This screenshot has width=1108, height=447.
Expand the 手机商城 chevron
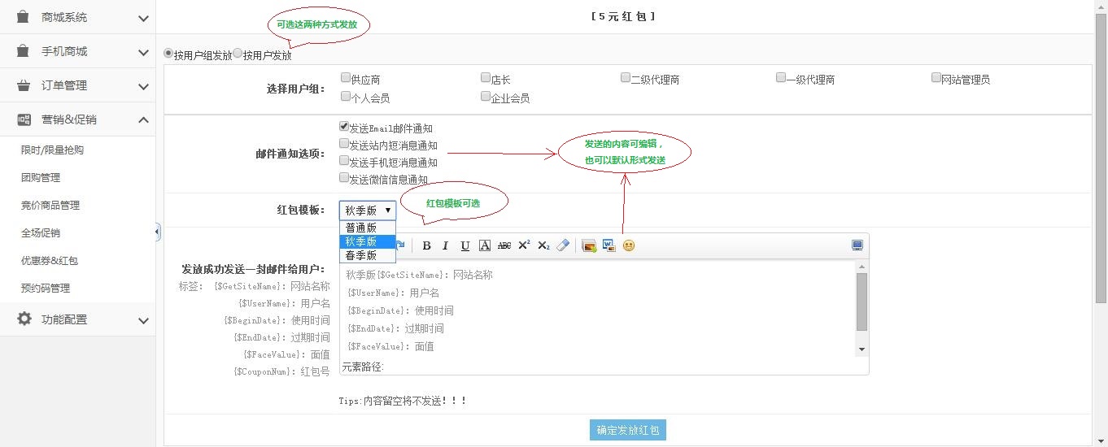(143, 52)
